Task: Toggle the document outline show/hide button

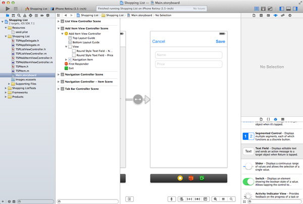Action: 129,199
